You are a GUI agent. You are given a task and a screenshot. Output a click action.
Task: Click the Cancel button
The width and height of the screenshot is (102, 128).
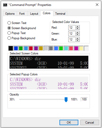pyautogui.click(x=90, y=122)
